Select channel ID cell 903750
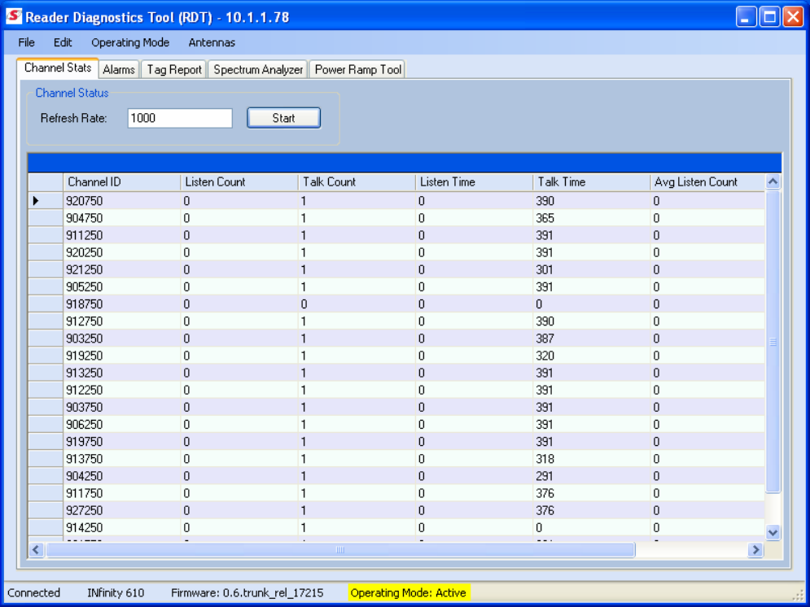Screen dimensions: 810x607 point(122,408)
